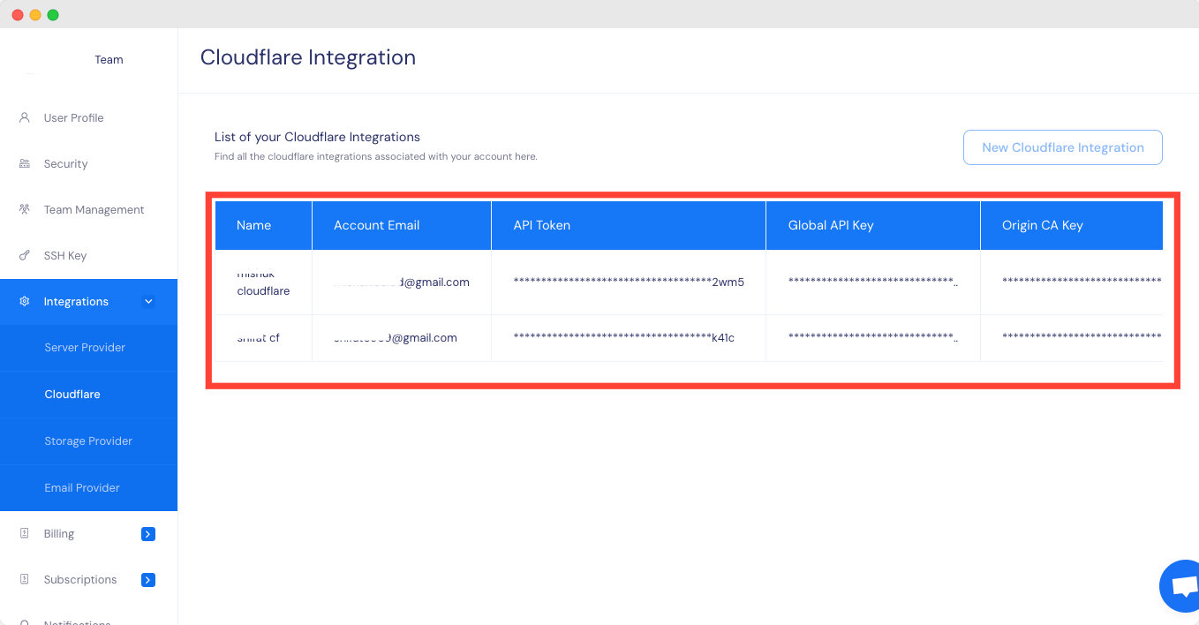Collapse the Integrations menu chevron
The image size is (1199, 625).
point(148,302)
